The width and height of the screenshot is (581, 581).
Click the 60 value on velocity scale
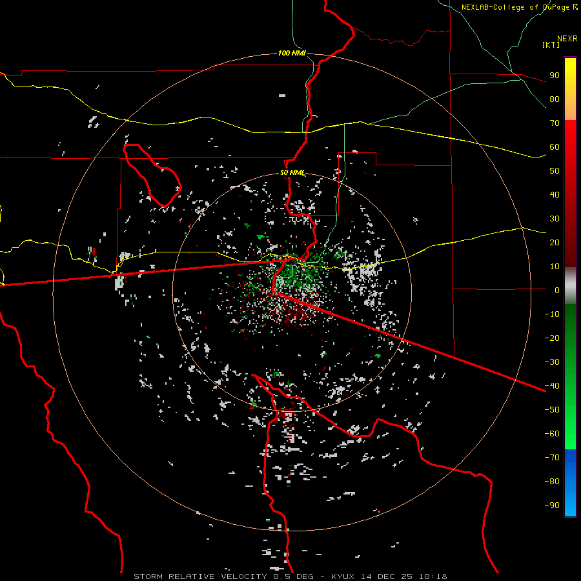pos(555,147)
